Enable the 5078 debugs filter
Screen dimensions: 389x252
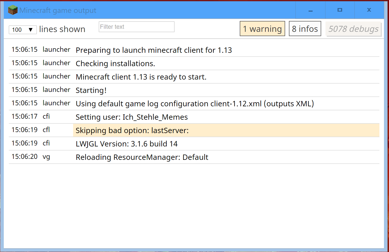[x=353, y=29]
